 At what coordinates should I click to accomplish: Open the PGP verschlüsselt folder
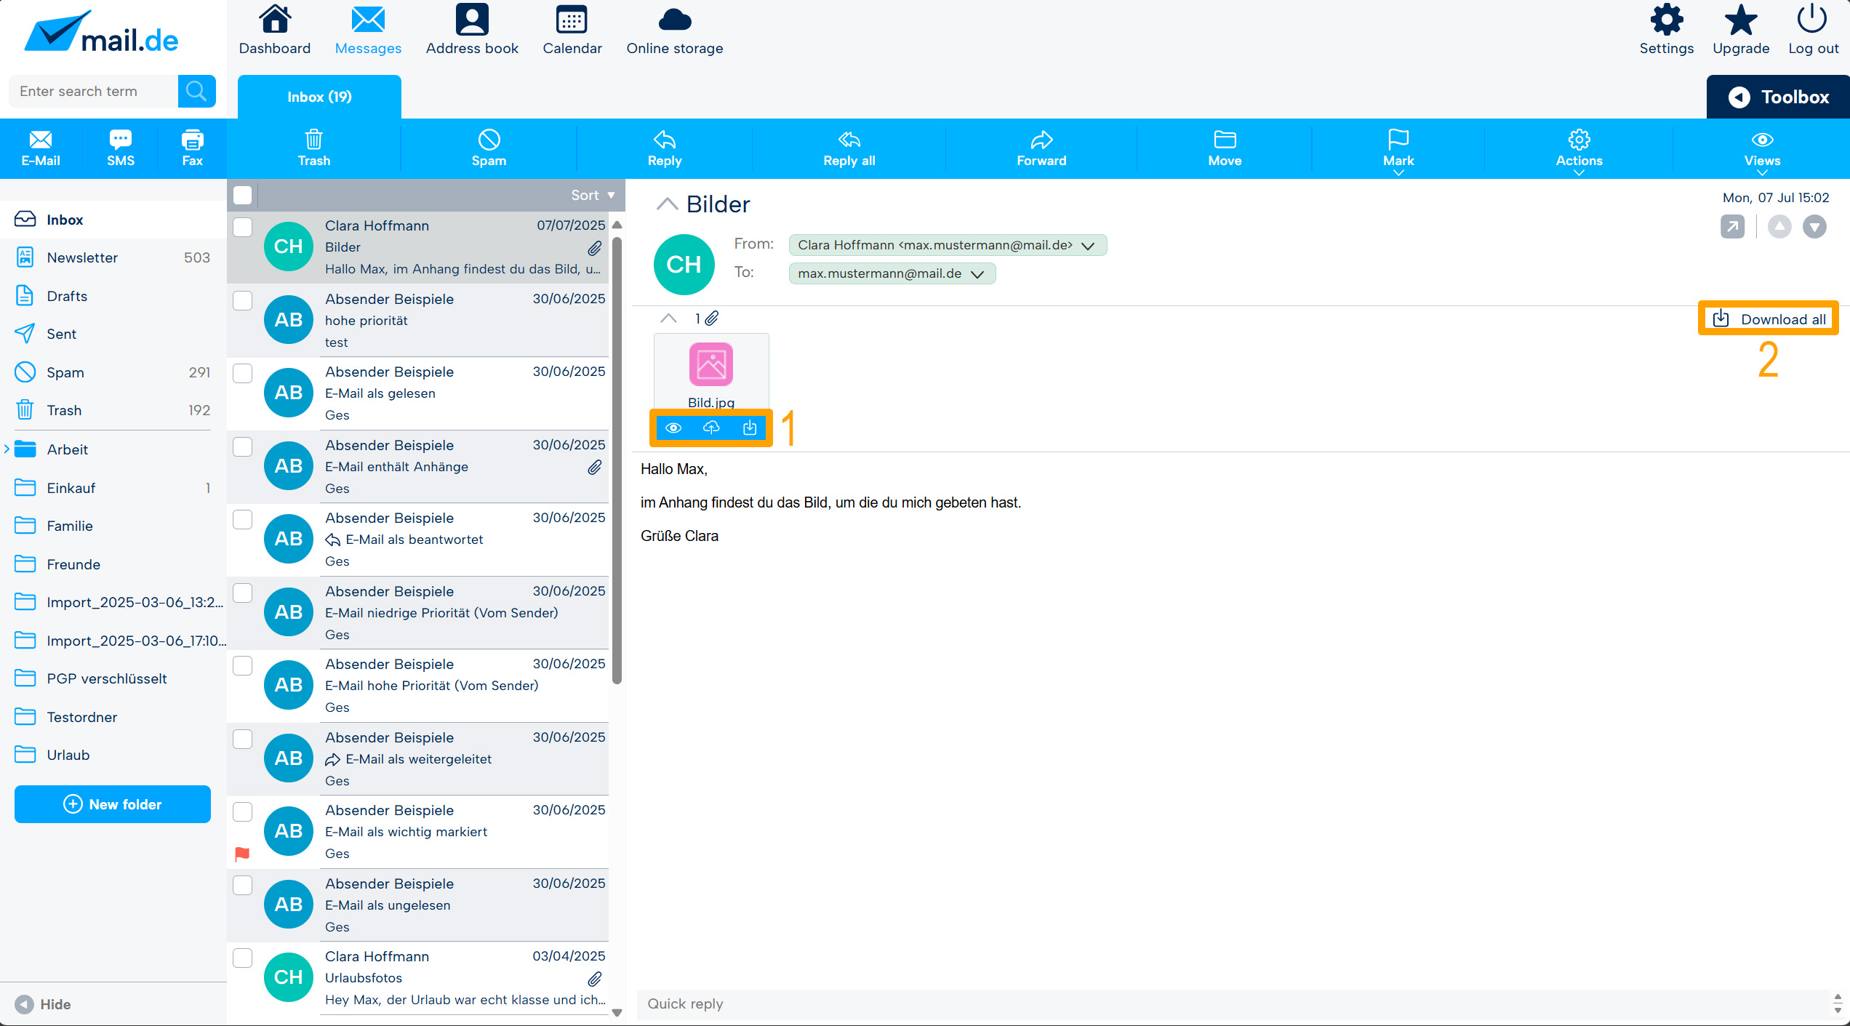(113, 678)
